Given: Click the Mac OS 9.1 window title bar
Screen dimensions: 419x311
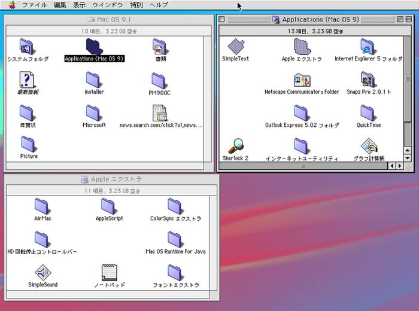Looking at the screenshot, I should pos(109,20).
